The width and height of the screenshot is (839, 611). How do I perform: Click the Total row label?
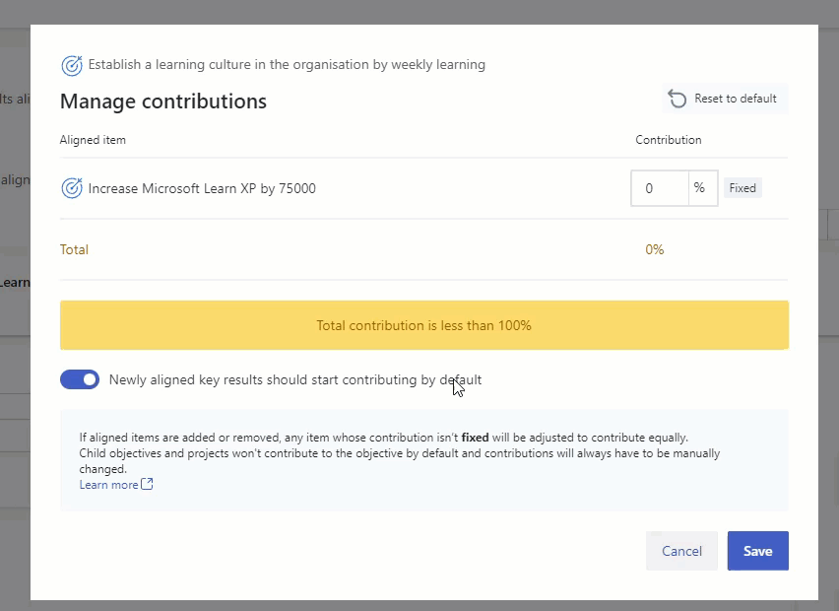point(74,249)
